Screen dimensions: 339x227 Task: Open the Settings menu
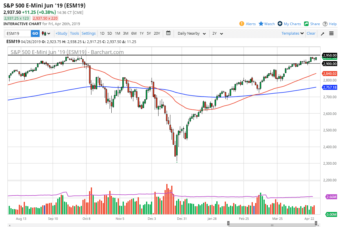[x=89, y=33]
